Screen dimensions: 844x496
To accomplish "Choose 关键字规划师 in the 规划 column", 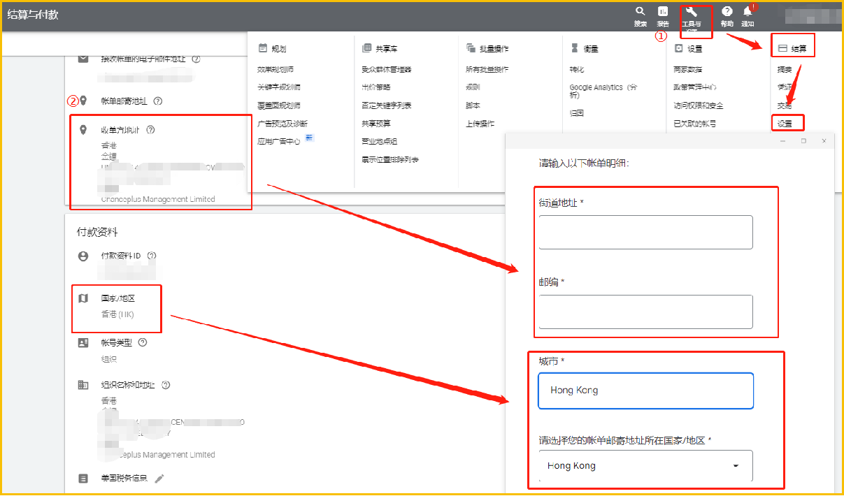I will [278, 87].
